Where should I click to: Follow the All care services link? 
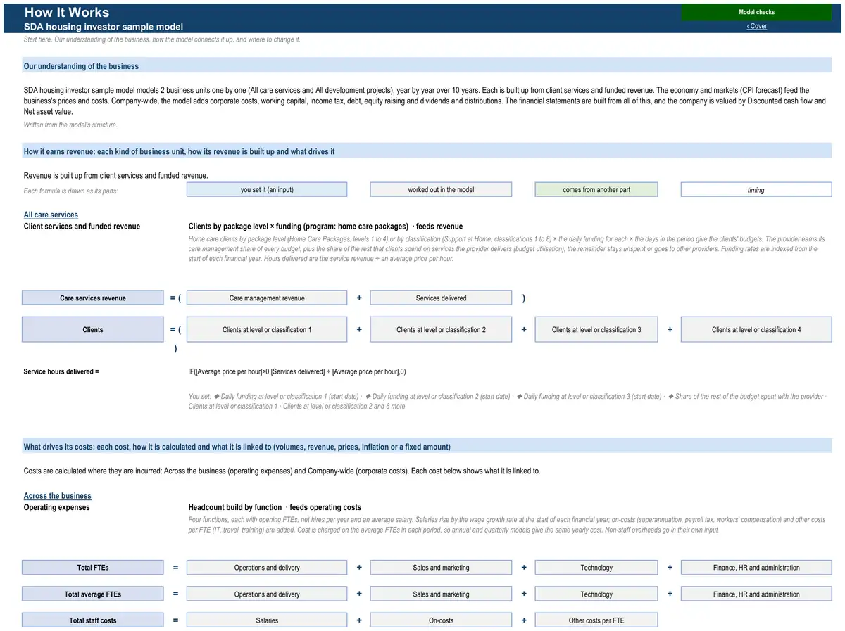[51, 215]
